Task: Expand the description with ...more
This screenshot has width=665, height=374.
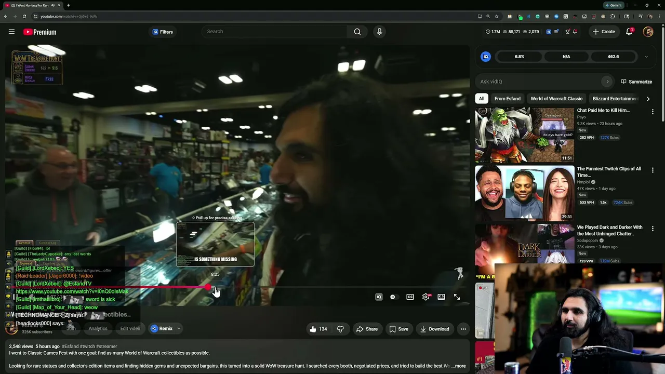Action: [x=458, y=366]
